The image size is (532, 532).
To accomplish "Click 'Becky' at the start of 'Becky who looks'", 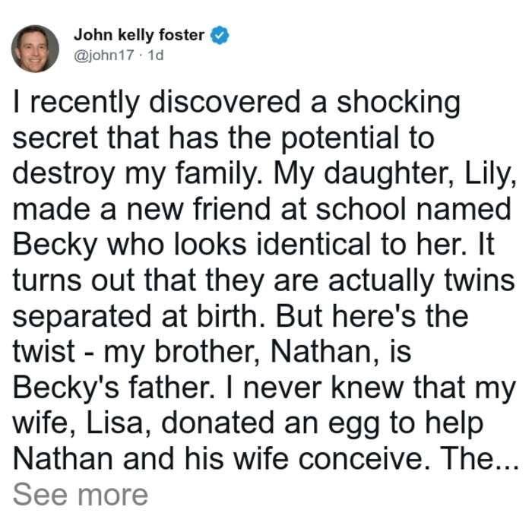I will pyautogui.click(x=55, y=245).
